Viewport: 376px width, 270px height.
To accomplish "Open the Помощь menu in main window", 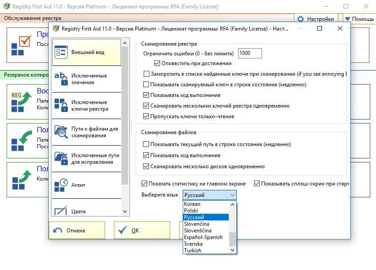I will [x=359, y=19].
